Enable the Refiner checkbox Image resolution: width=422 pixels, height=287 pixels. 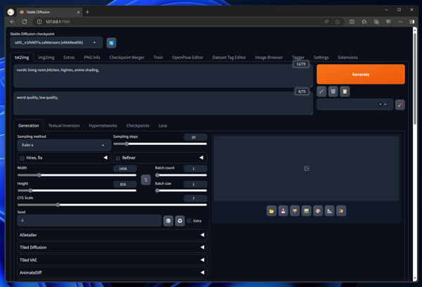pos(118,158)
